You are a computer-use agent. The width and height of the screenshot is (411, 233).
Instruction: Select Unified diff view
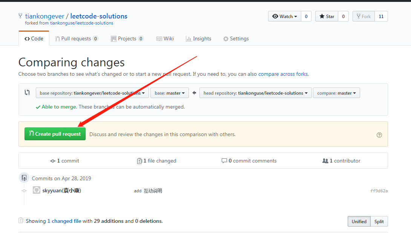point(359,221)
